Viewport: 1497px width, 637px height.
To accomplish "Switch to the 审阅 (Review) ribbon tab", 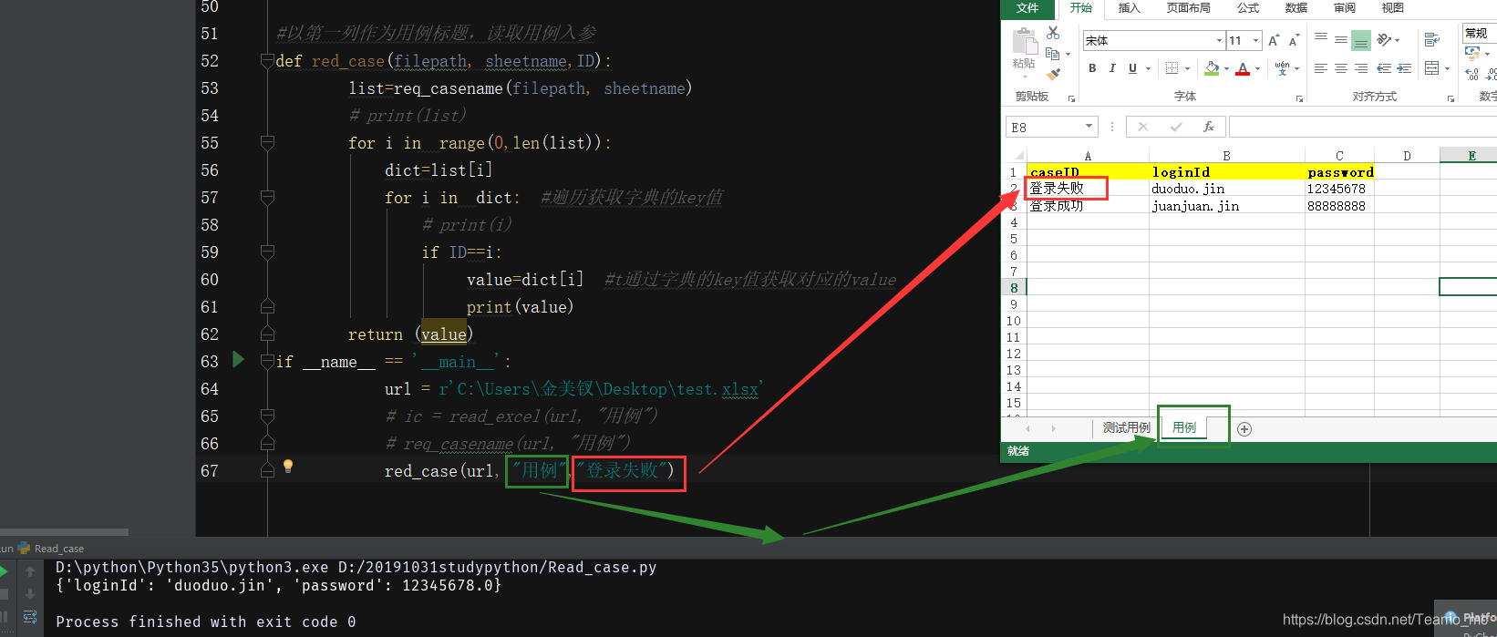I will (1345, 8).
